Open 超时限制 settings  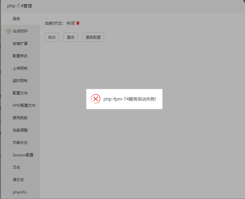pyautogui.click(x=20, y=81)
